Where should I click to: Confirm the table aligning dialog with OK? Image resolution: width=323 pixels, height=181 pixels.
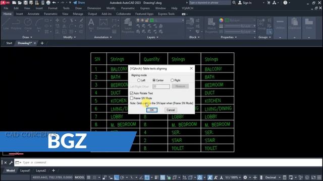[152, 110]
